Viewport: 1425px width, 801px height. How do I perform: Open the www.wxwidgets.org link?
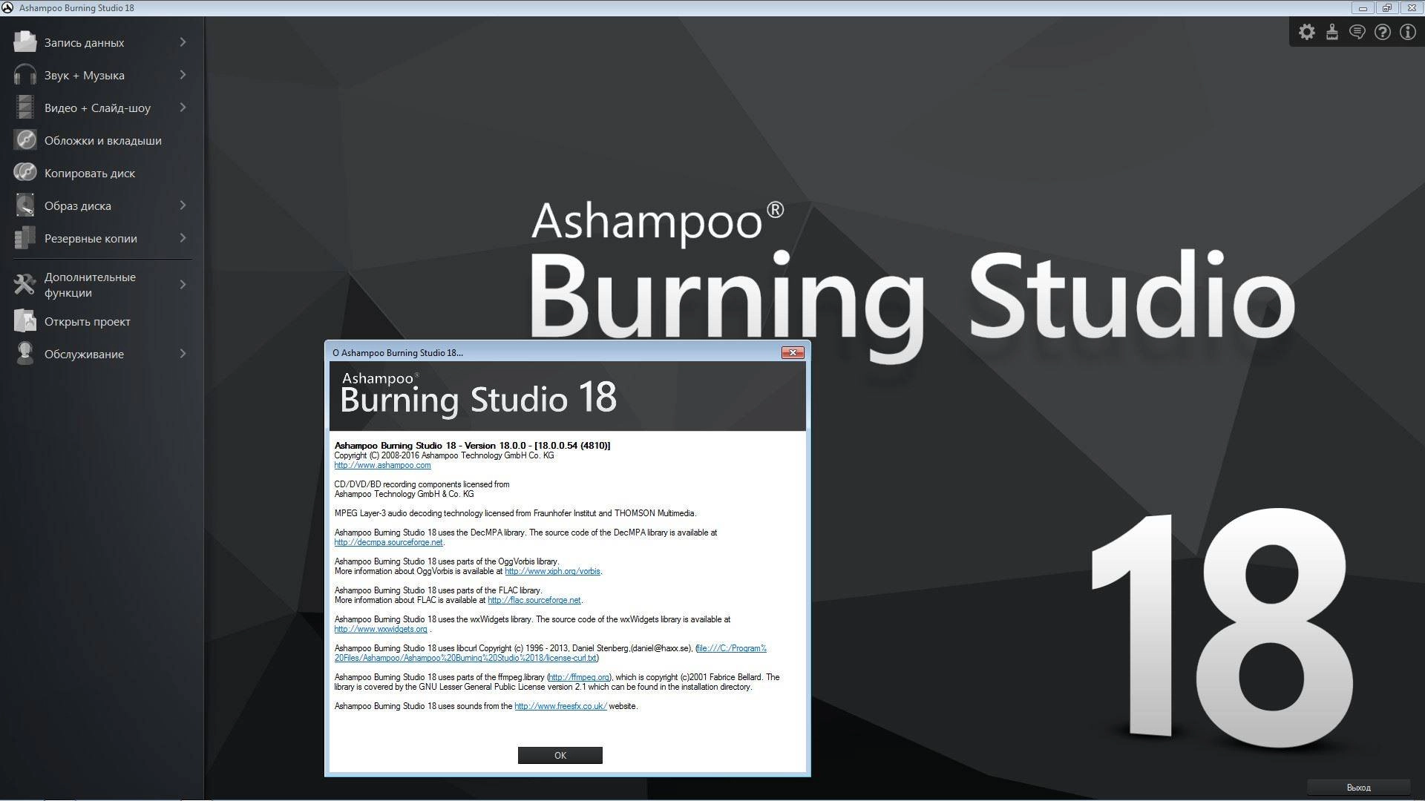[381, 629]
